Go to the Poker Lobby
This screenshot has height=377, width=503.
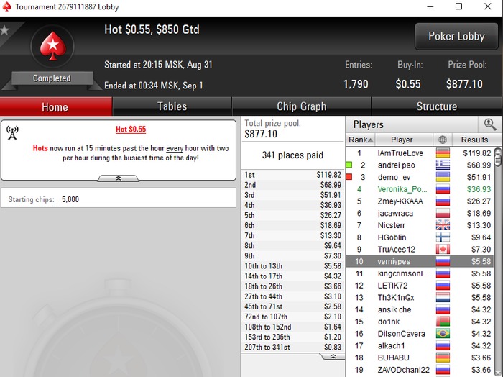pyautogui.click(x=456, y=36)
